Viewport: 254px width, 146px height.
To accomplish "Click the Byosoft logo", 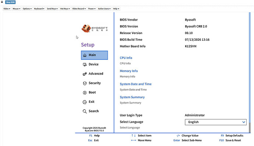I will click(x=95, y=28).
